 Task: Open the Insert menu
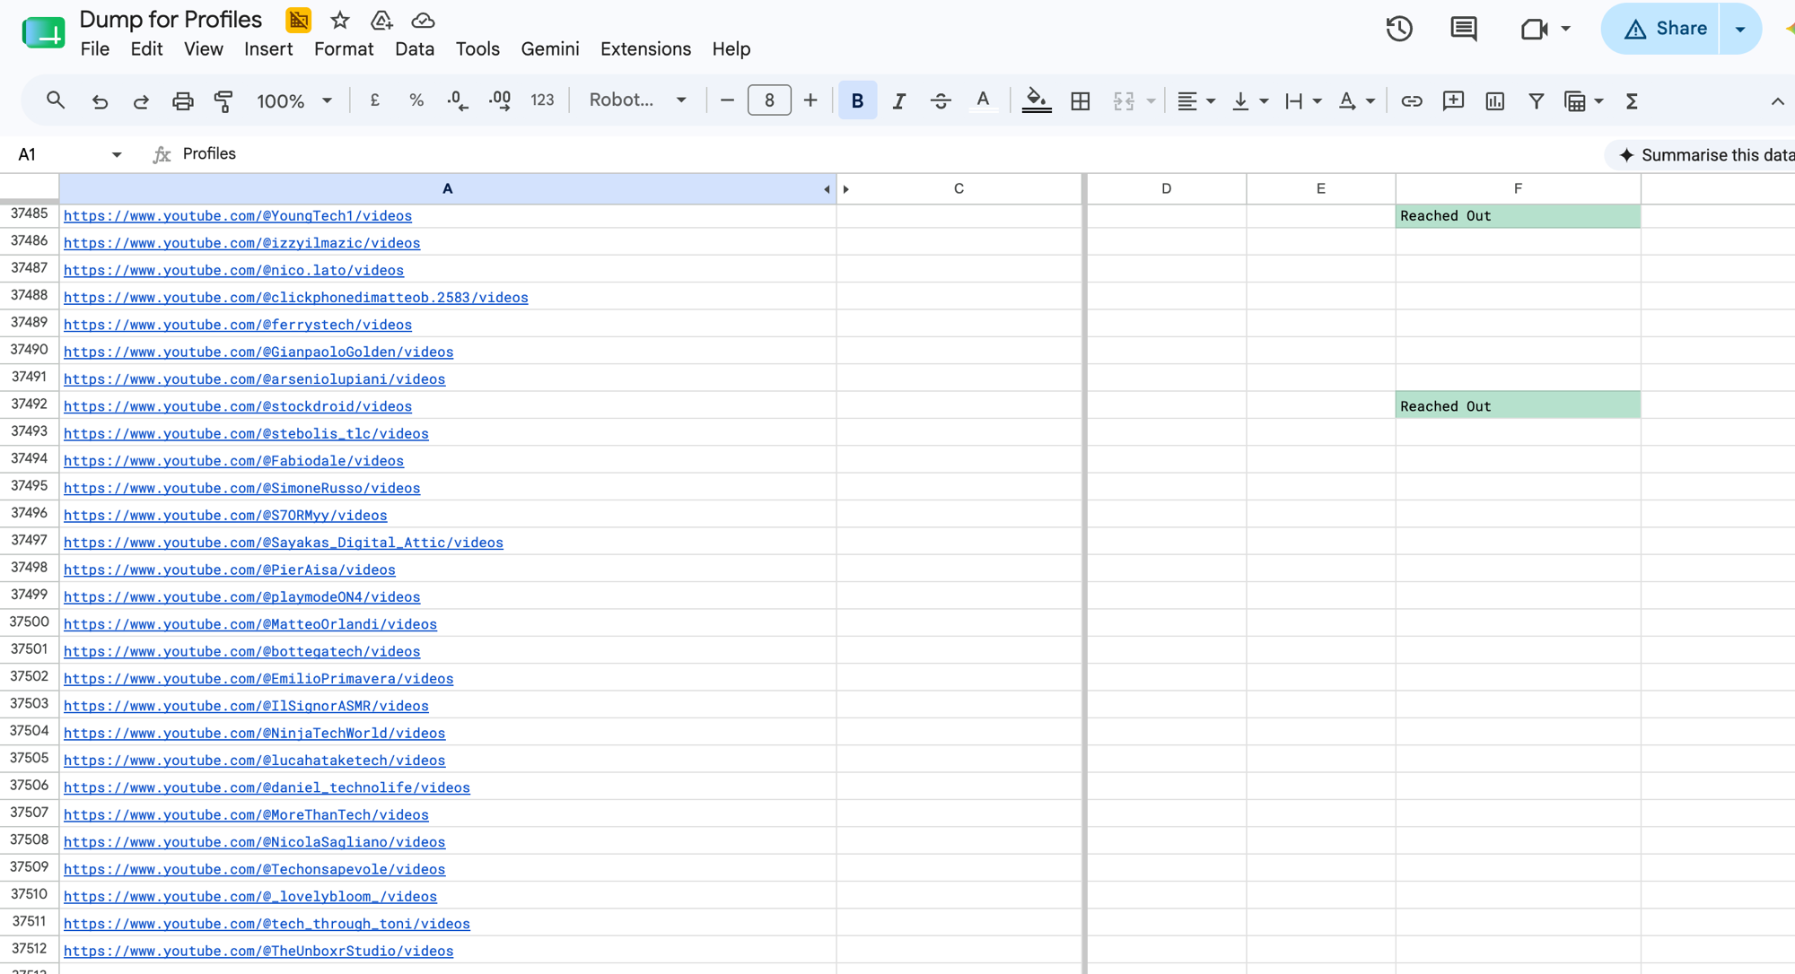click(x=268, y=48)
